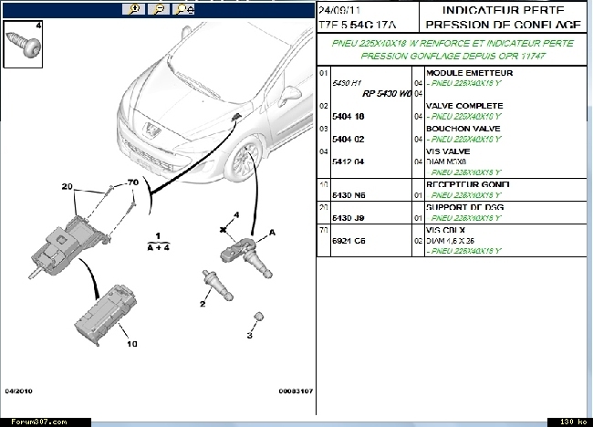Viewport: 593px width, 427px height.
Task: Click the green PNEU 225X40X18 W RENFORCE note
Action: [453, 49]
